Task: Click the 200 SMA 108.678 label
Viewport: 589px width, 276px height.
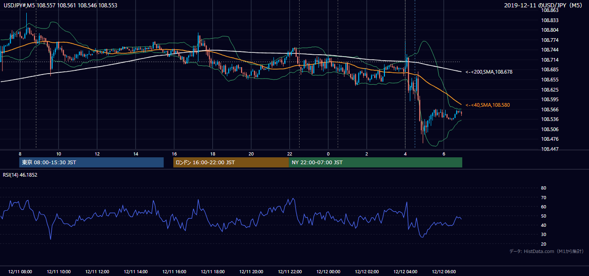Action: pyautogui.click(x=489, y=72)
